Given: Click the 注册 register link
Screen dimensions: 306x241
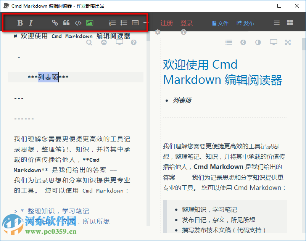Looking at the screenshot, I should pos(167,23).
